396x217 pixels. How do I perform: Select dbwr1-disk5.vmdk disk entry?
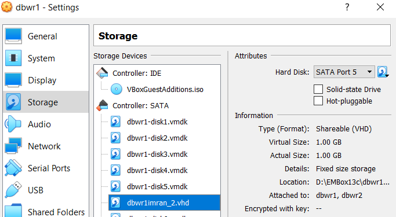tap(157, 186)
